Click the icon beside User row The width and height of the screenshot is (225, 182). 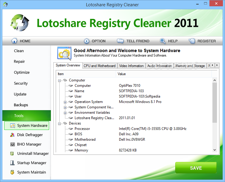point(71,96)
